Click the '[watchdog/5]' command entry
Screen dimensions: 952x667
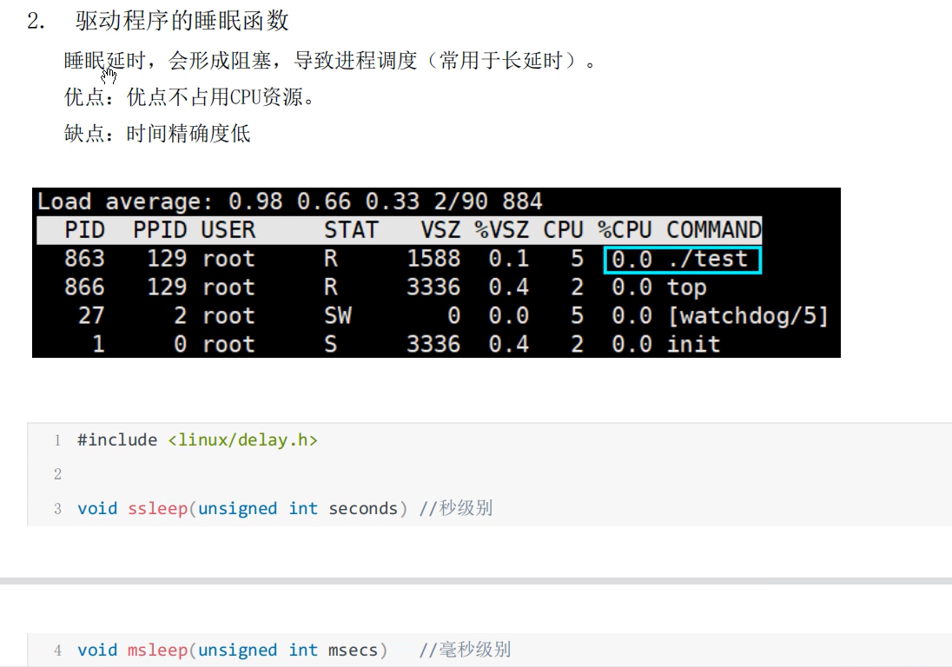[x=747, y=315]
